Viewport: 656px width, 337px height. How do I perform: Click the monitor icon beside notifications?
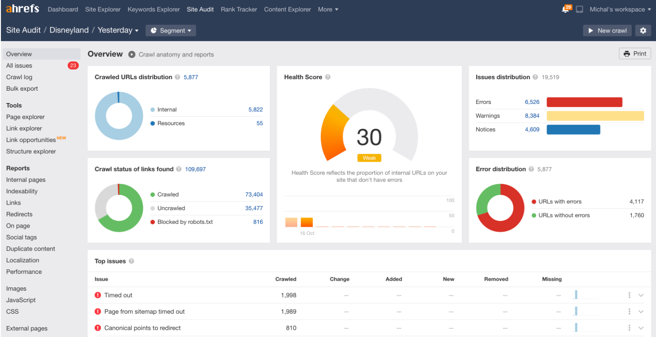[579, 10]
